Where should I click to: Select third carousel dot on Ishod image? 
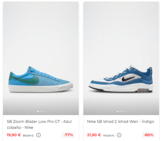point(122,111)
